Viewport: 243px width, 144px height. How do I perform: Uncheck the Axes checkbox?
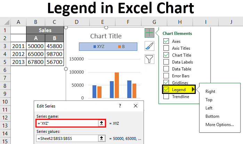click(166, 41)
